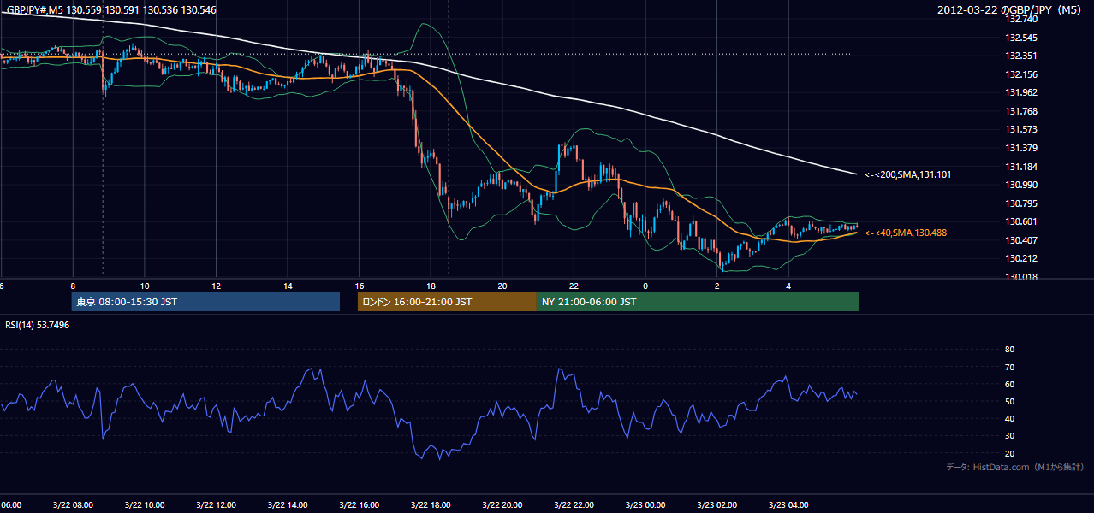The height and width of the screenshot is (513, 1094).
Task: Select the chart title "2012-03-22 のGBP/JPY（M5）"
Action: (1011, 9)
